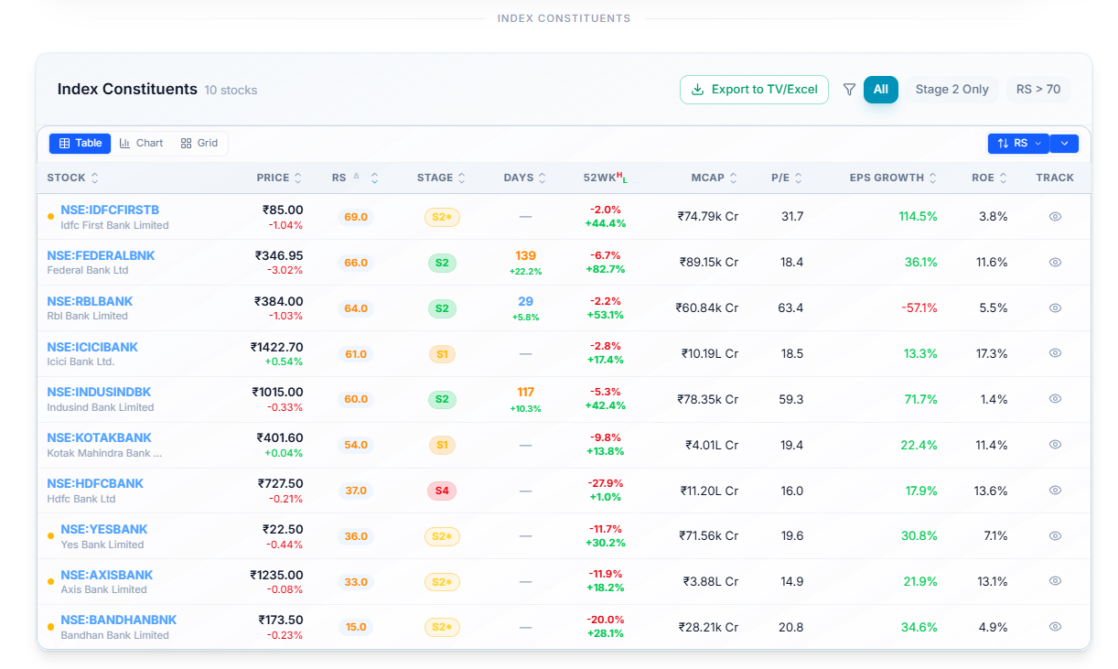Open the NSE:ICICIBANK stock link

pos(92,347)
